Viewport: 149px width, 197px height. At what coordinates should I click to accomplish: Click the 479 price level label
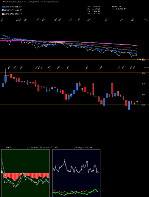click(143, 84)
